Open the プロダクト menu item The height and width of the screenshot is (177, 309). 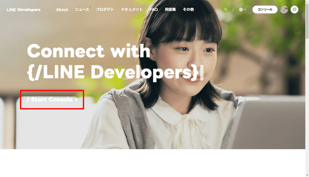(x=105, y=9)
